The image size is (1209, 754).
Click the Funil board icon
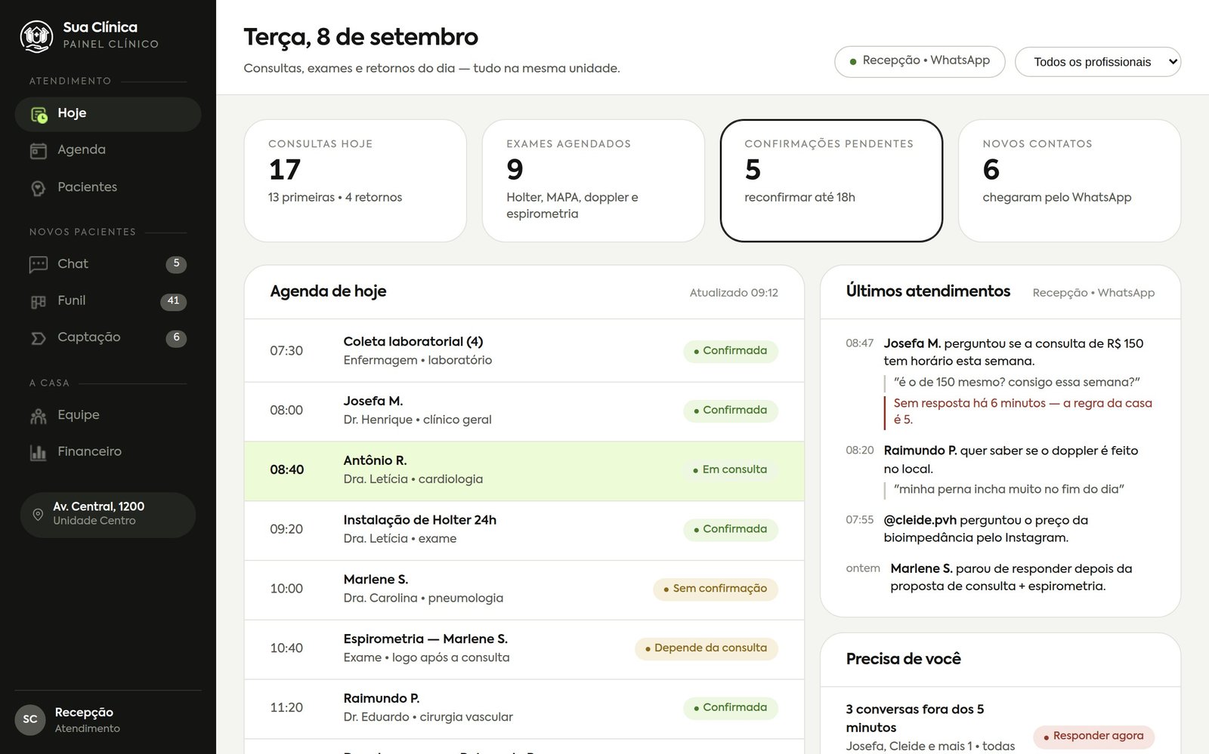click(x=39, y=302)
